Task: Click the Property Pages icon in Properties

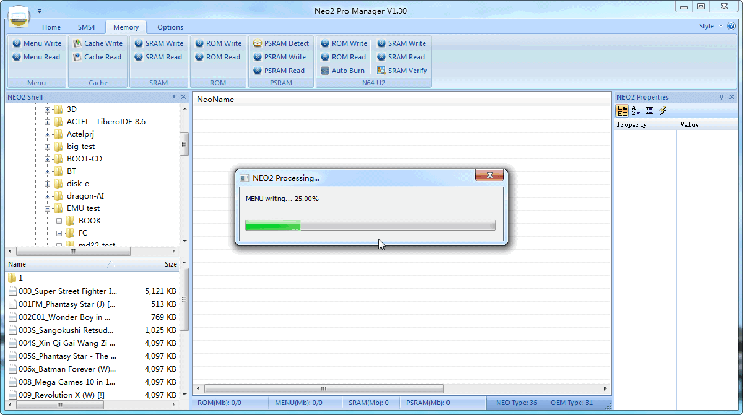Action: [x=650, y=111]
